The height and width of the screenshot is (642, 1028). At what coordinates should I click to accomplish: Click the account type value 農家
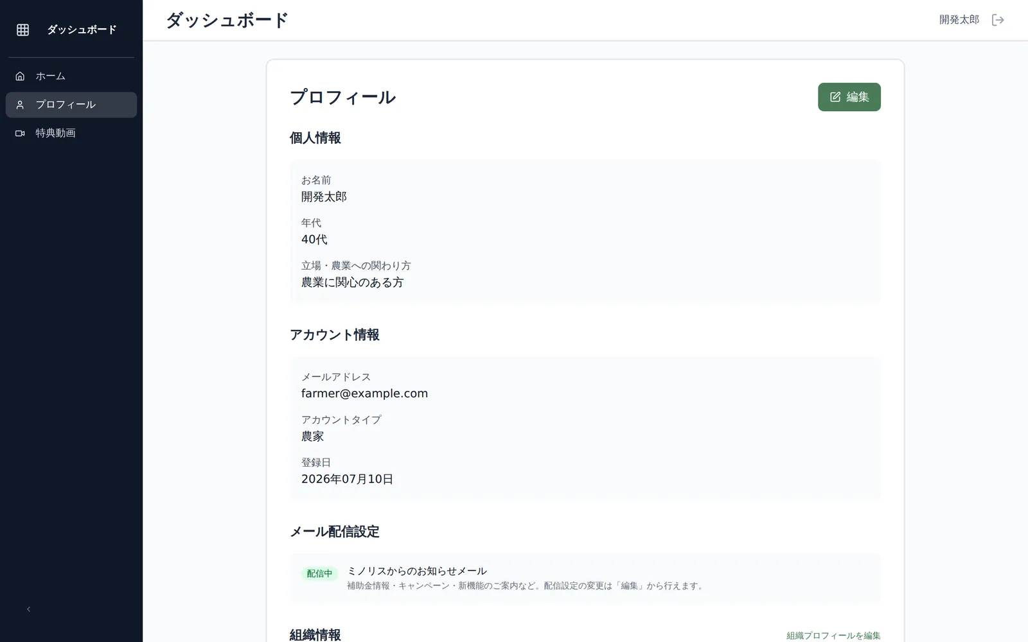(x=312, y=437)
